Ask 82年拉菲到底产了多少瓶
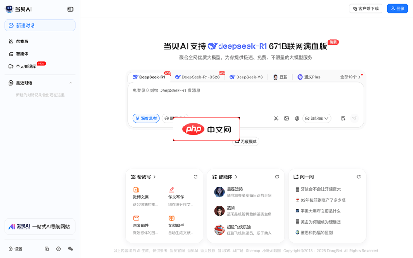Screen dimensions: 413x258 pyautogui.click(x=321, y=200)
